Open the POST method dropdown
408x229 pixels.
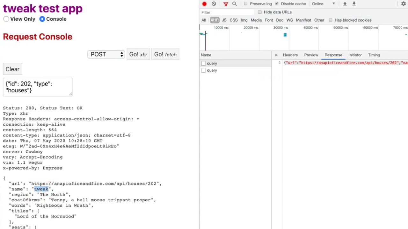106,54
